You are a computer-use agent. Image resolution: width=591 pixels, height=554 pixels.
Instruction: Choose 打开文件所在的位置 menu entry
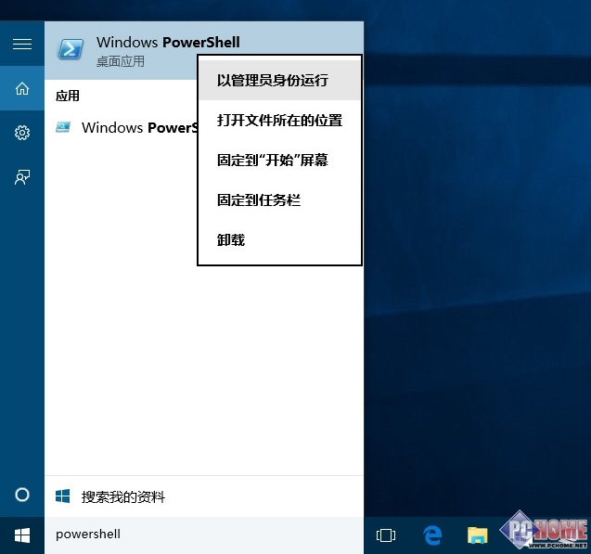pos(279,121)
